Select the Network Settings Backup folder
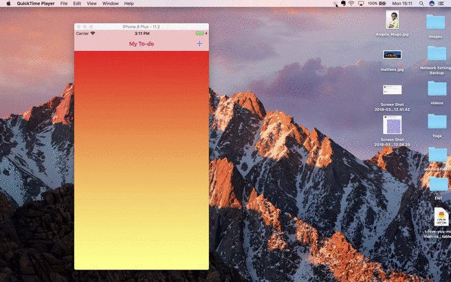The height and width of the screenshot is (282, 451). (437, 53)
